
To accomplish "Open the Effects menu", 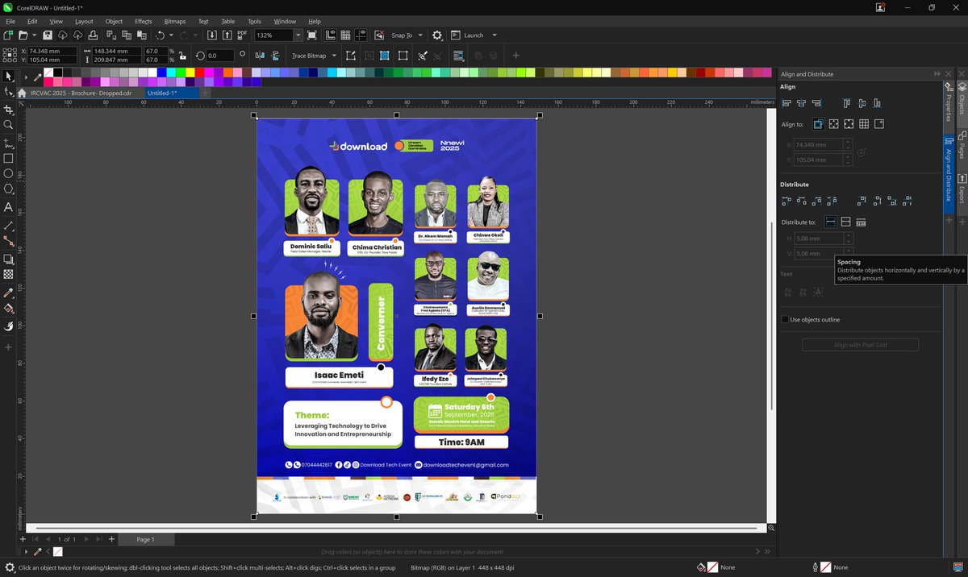I will (144, 21).
